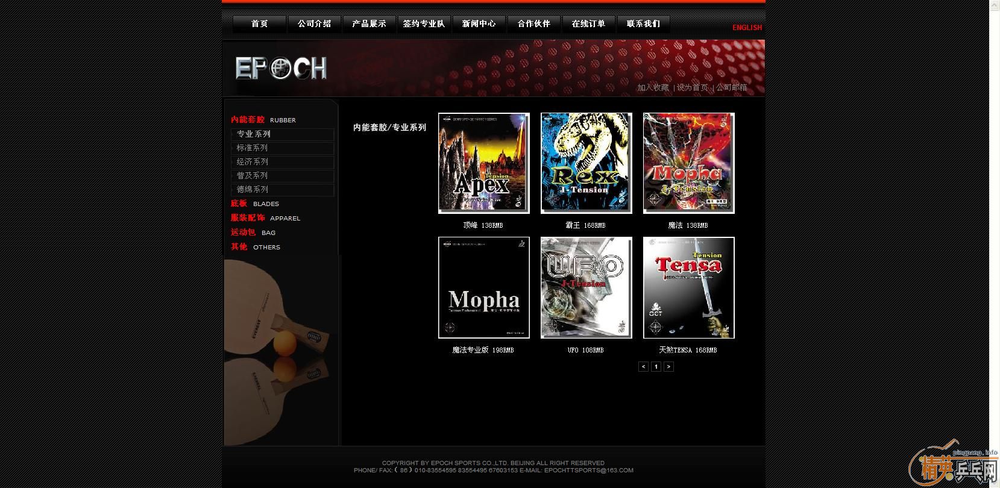
Task: Open the 首页 home menu item
Action: tap(260, 24)
